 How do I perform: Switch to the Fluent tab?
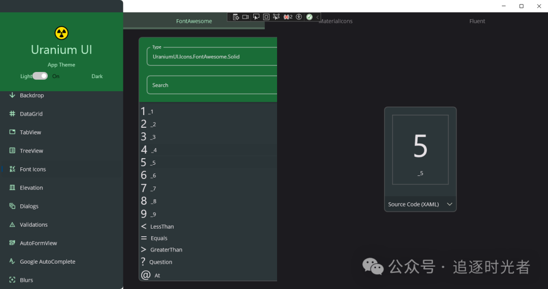pyautogui.click(x=477, y=21)
